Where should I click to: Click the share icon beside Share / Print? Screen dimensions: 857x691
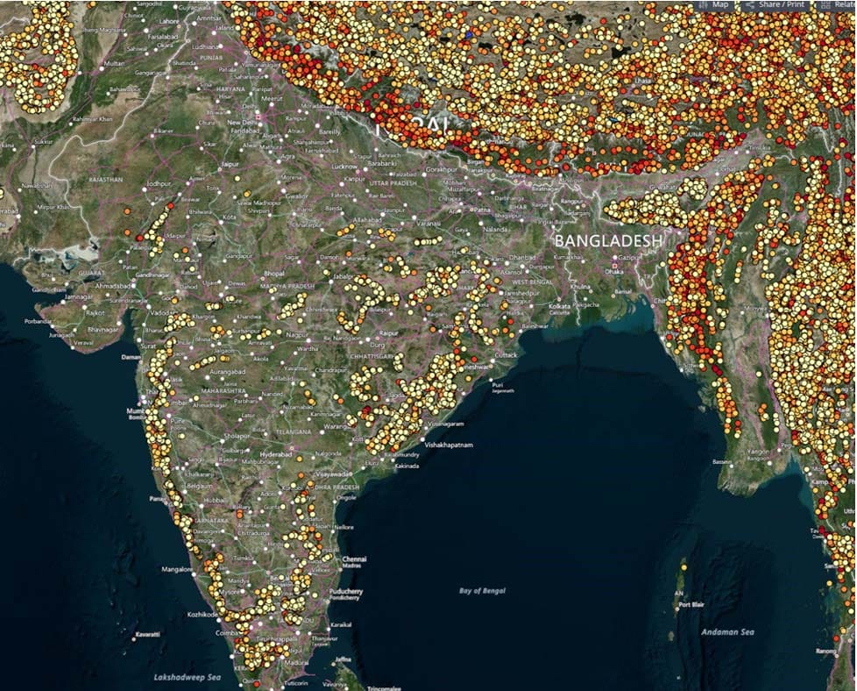pos(749,5)
